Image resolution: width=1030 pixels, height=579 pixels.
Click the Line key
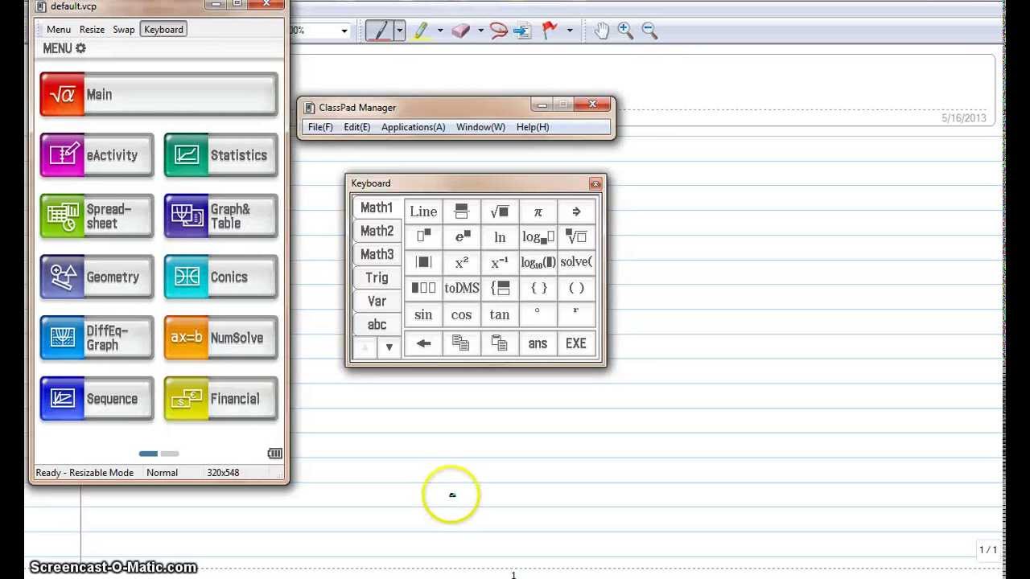click(x=423, y=211)
